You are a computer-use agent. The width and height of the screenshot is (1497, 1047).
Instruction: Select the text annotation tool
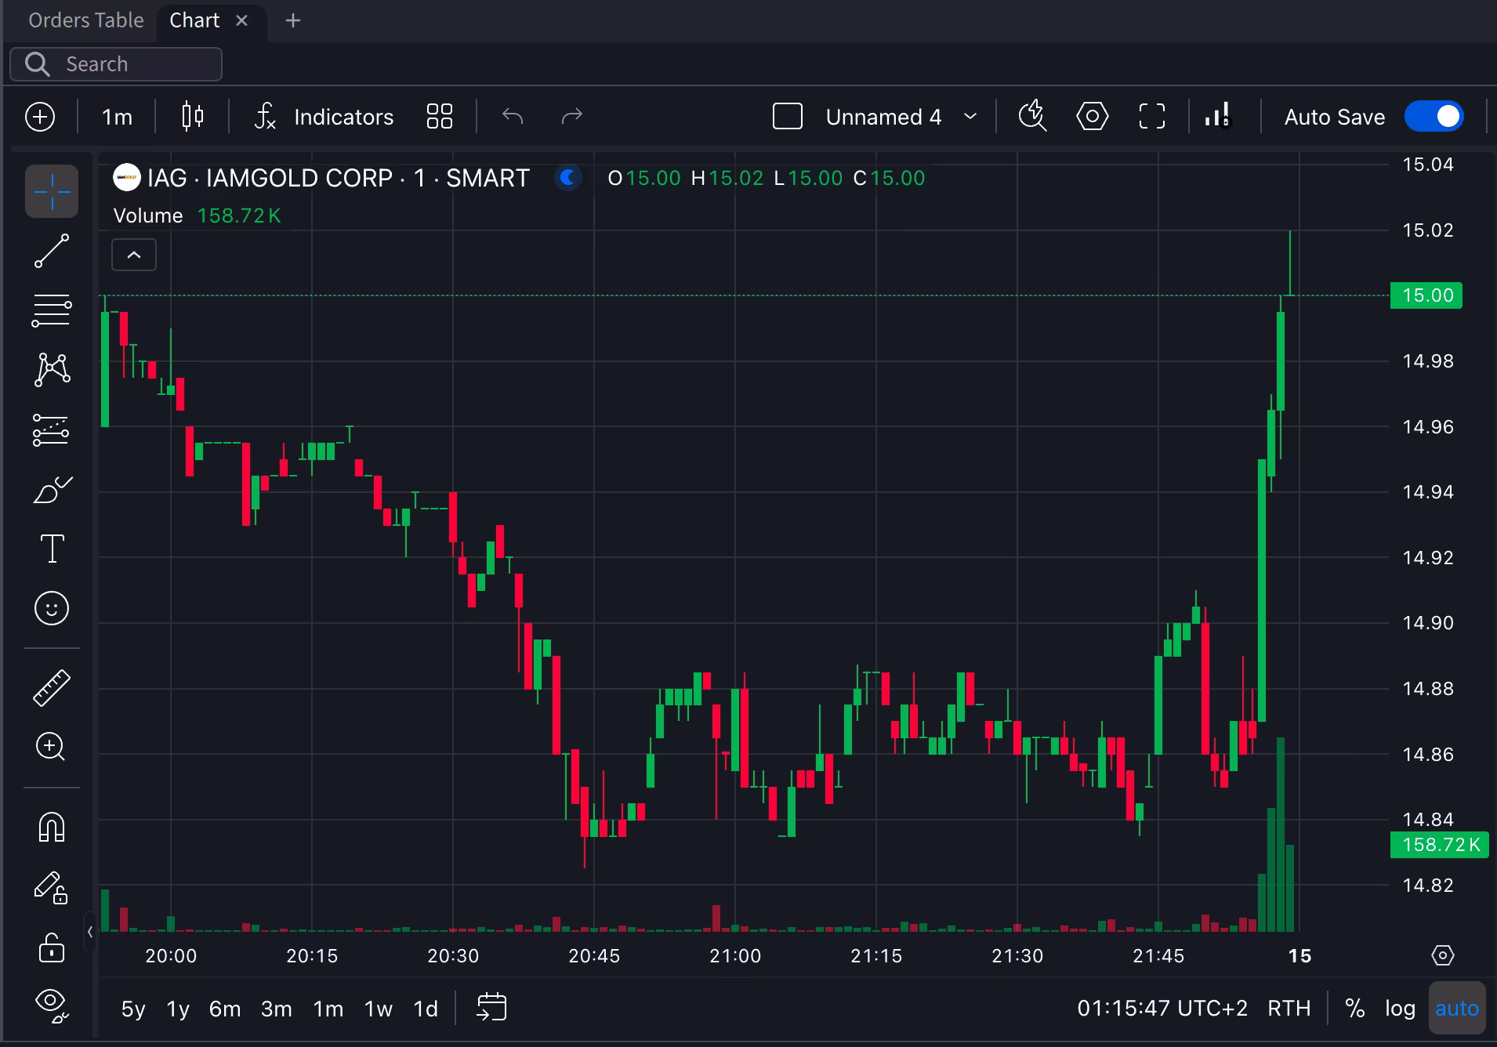tap(52, 549)
